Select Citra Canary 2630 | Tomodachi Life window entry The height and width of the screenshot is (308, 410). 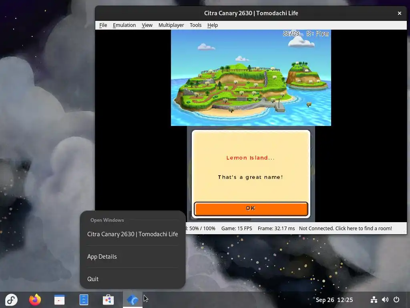133,234
